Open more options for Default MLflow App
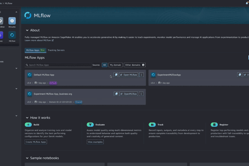The image size is (249, 166). (x=142, y=75)
